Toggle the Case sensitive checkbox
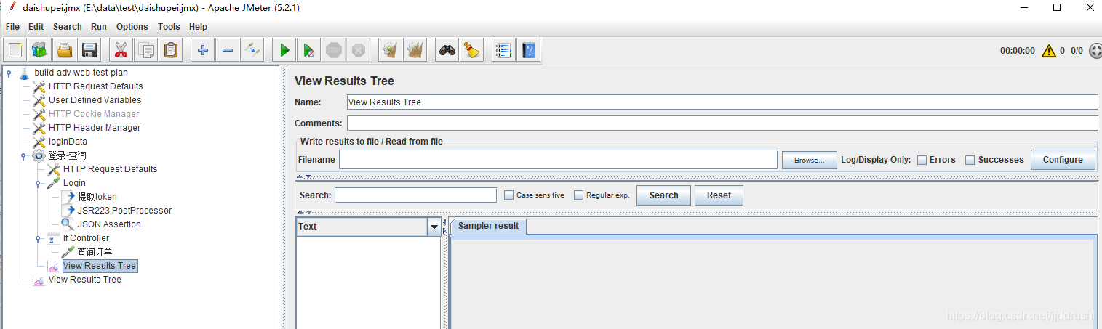 pyautogui.click(x=508, y=195)
